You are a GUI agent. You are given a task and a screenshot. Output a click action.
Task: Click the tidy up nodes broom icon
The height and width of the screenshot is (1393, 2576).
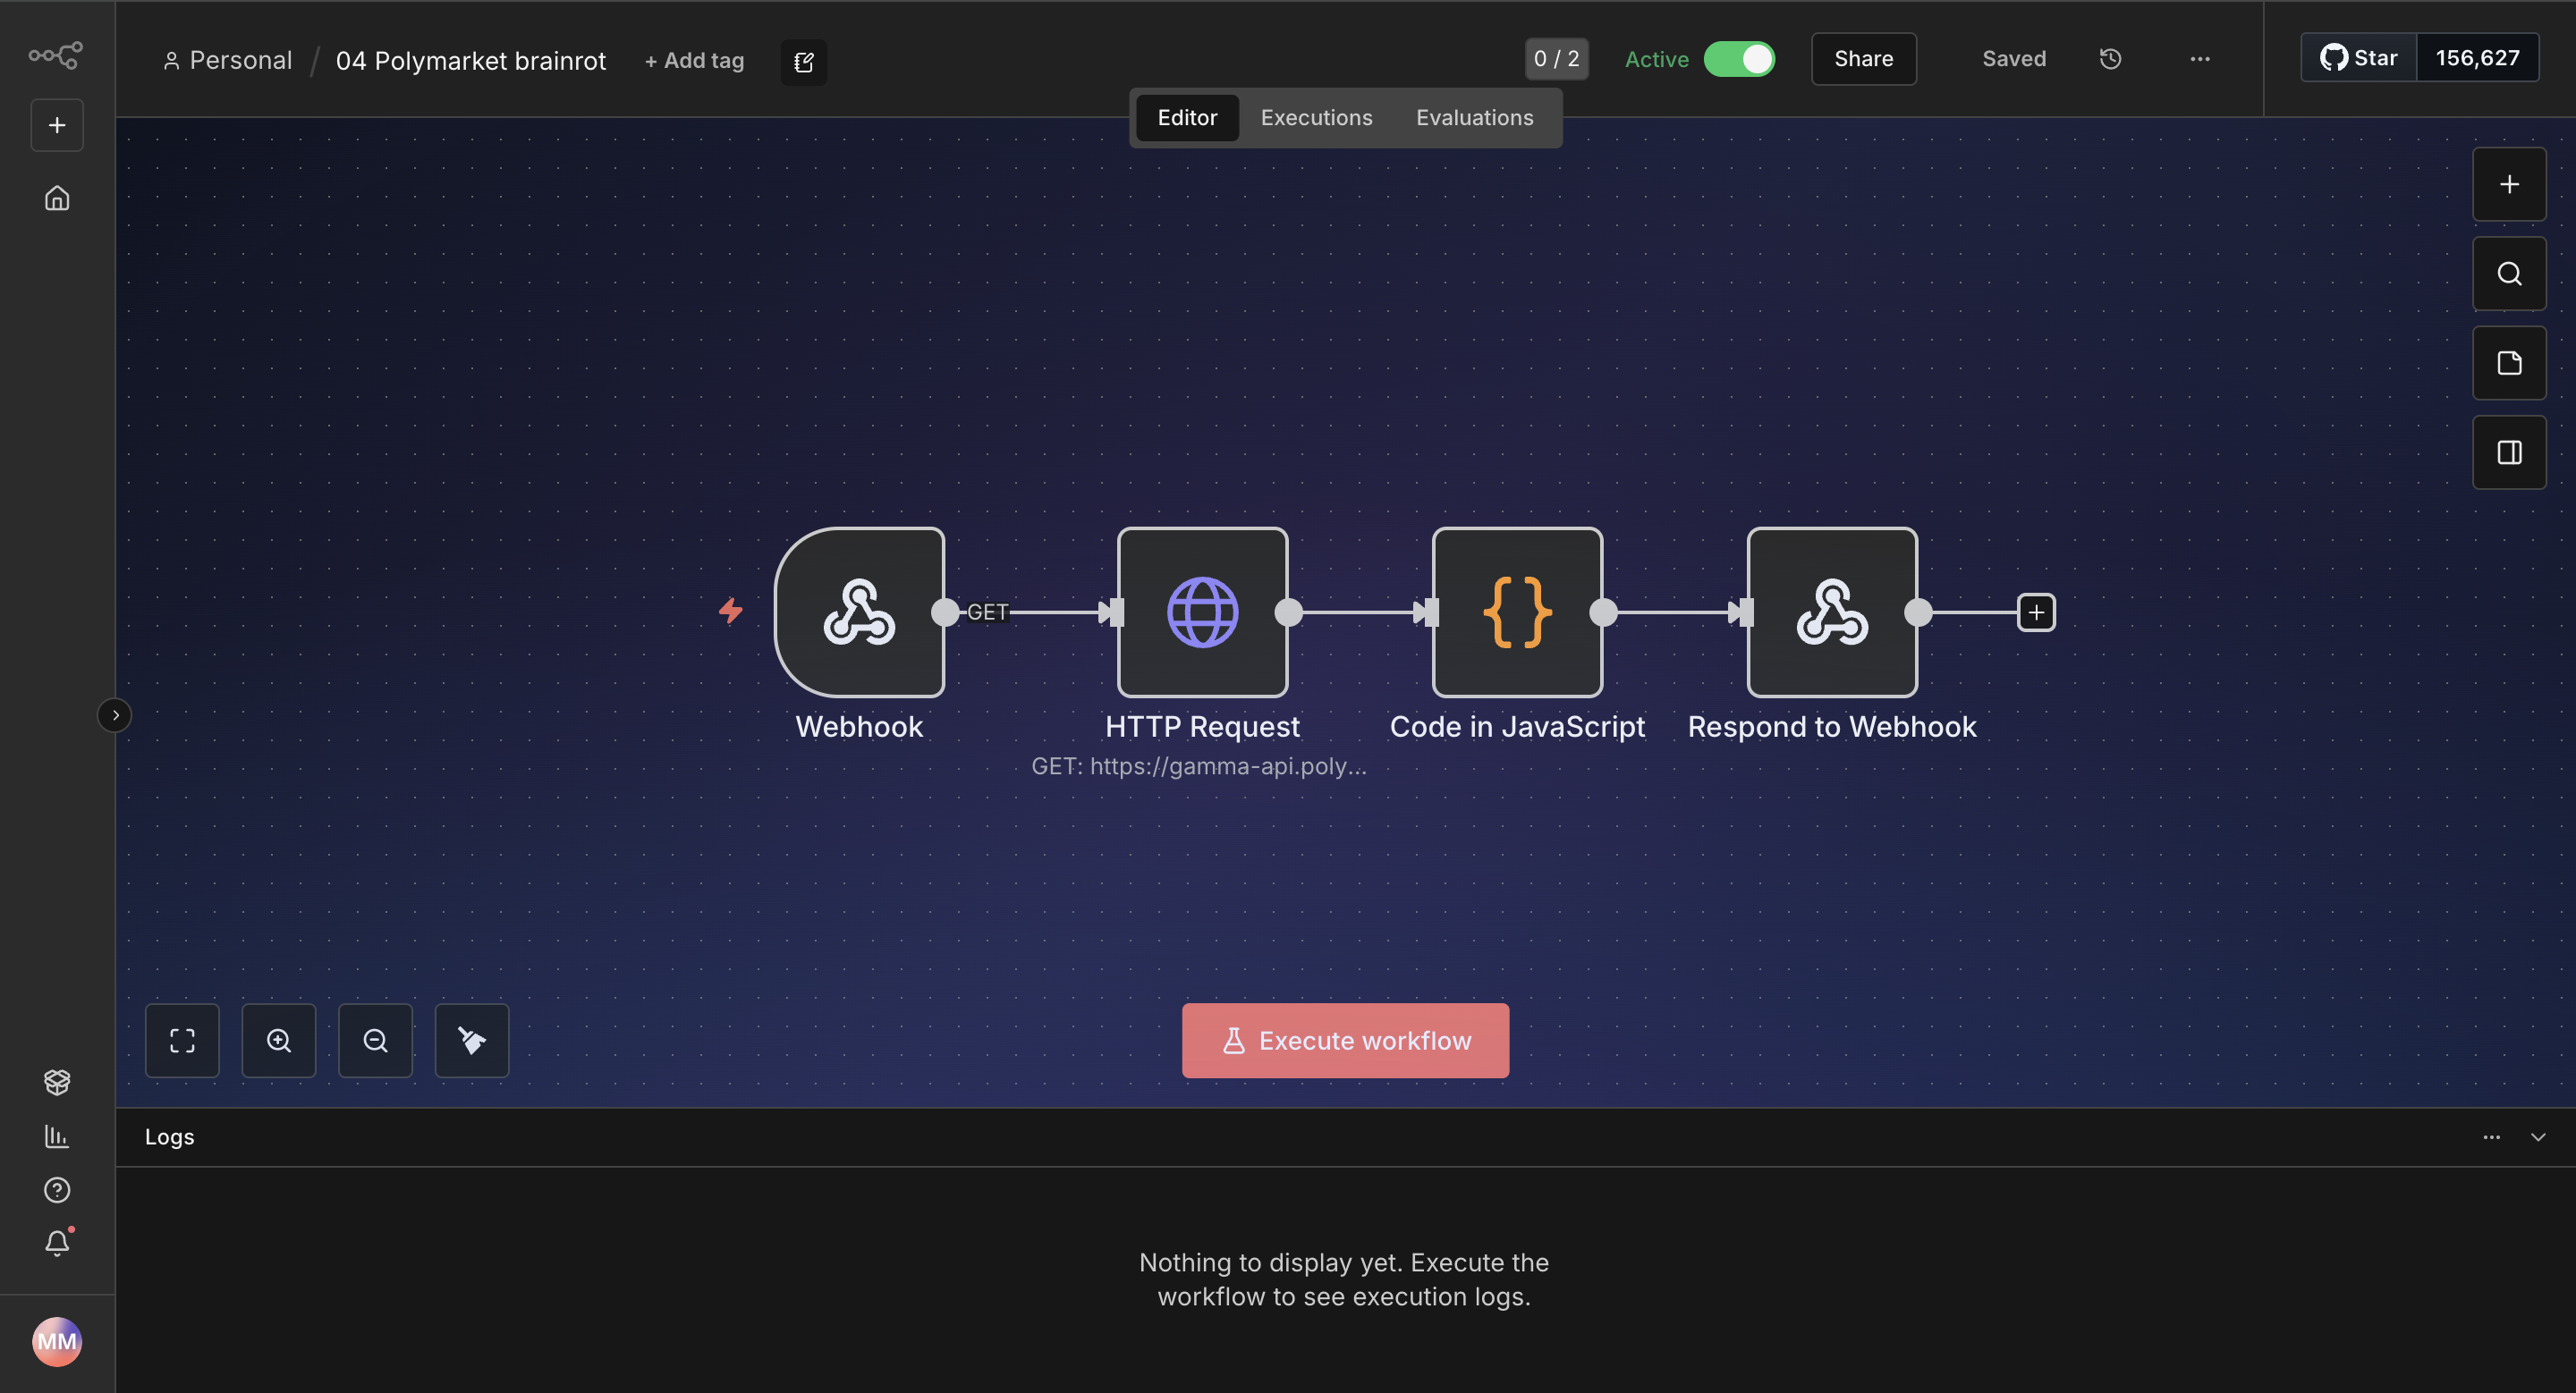click(472, 1040)
